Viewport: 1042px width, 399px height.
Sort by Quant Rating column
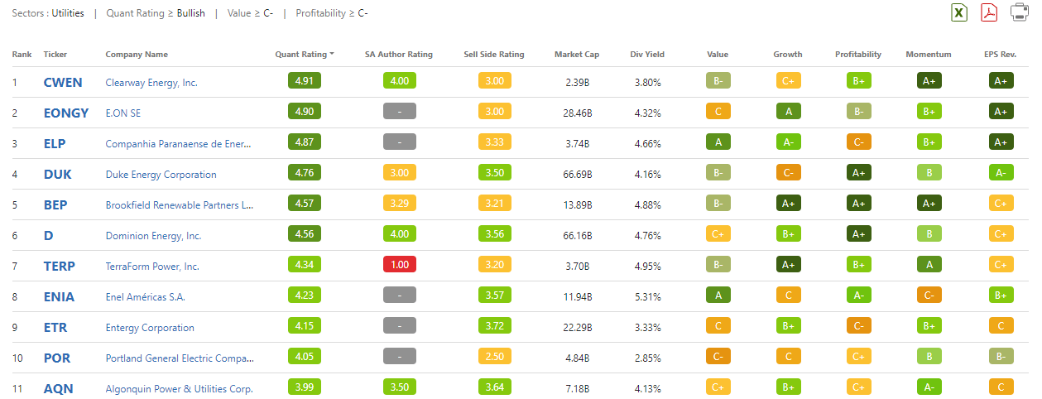click(x=304, y=55)
